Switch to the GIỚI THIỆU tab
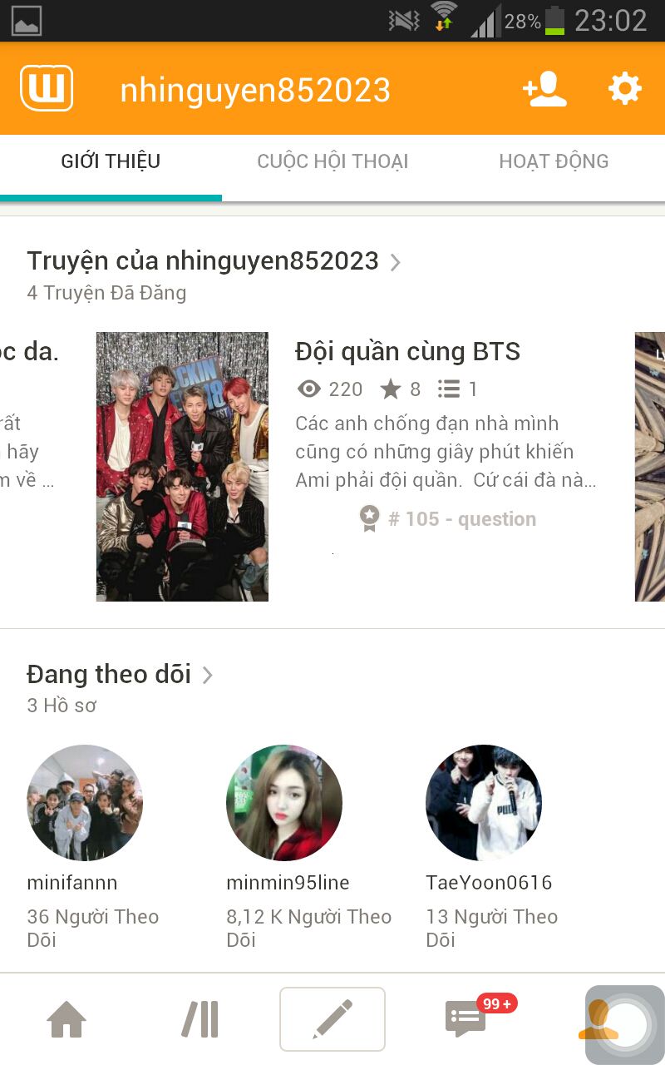The height and width of the screenshot is (1065, 665). [111, 161]
